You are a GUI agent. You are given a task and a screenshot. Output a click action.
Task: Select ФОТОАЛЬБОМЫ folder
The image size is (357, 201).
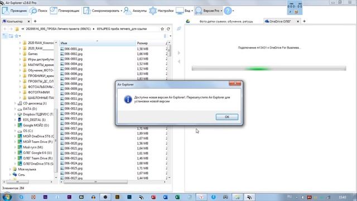[38, 87]
